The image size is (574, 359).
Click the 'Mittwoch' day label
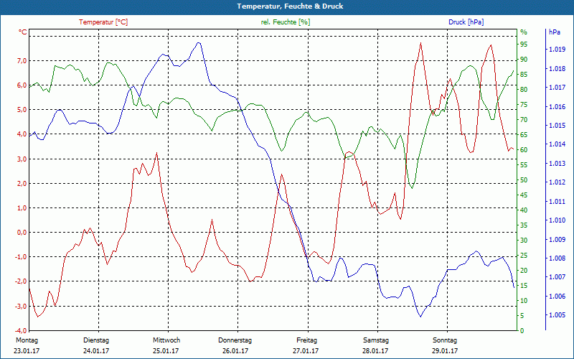[166, 340]
